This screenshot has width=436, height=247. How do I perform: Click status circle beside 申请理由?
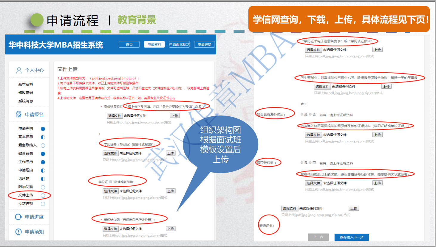pyautogui.click(x=43, y=171)
